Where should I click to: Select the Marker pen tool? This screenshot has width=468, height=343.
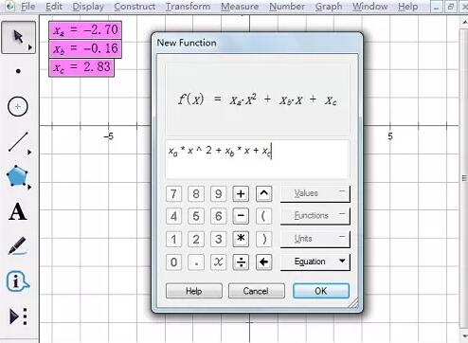point(17,245)
